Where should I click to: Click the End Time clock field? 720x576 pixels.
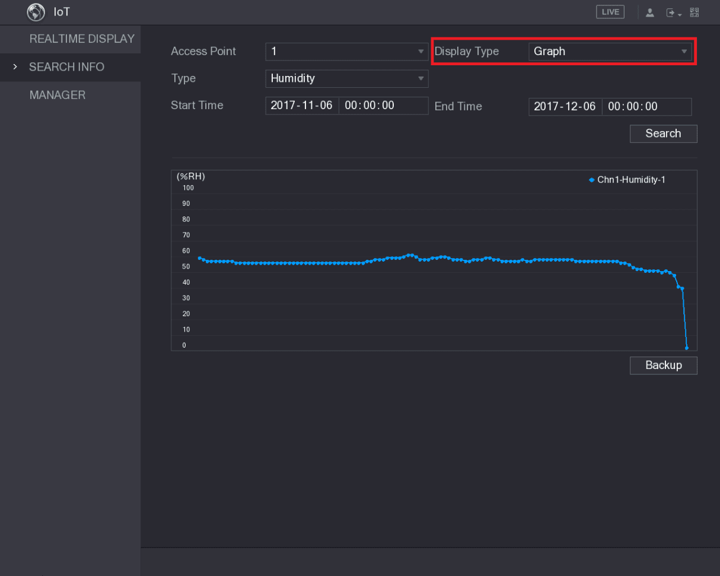coord(646,107)
